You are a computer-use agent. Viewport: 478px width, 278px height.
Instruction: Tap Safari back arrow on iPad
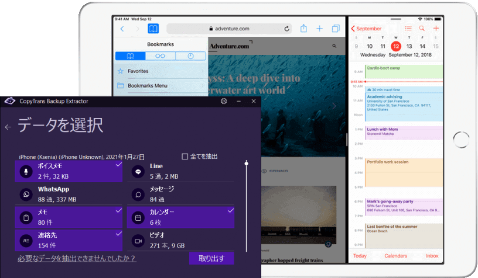122,29
